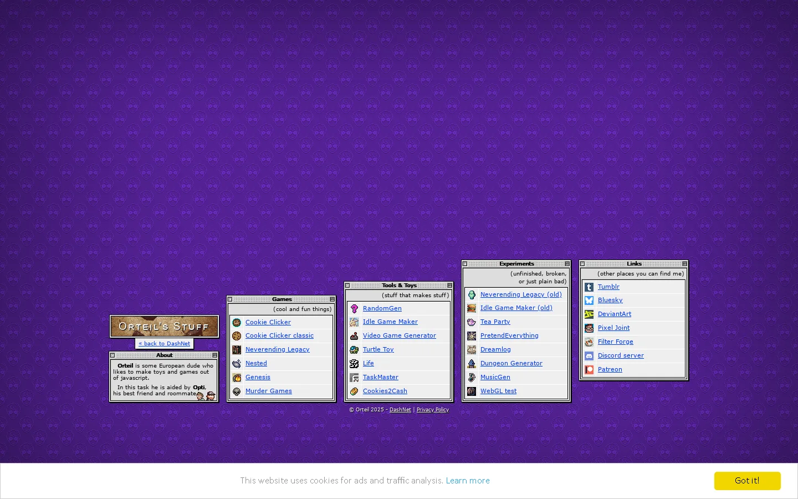Open the PretendEverything link
The height and width of the screenshot is (499, 798).
pos(509,335)
